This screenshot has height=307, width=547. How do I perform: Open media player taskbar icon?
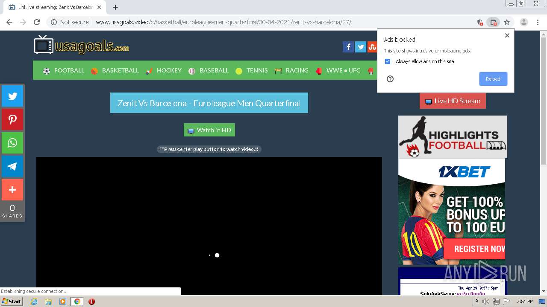[x=63, y=301]
